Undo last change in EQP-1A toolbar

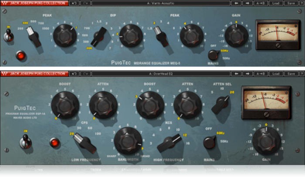coord(74,74)
